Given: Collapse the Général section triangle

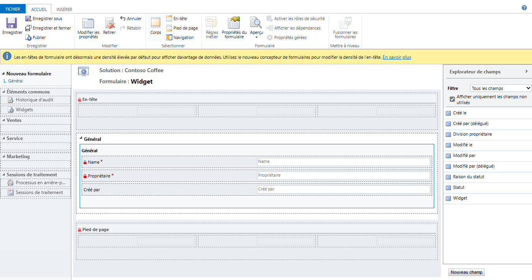Looking at the screenshot, I should [80, 138].
